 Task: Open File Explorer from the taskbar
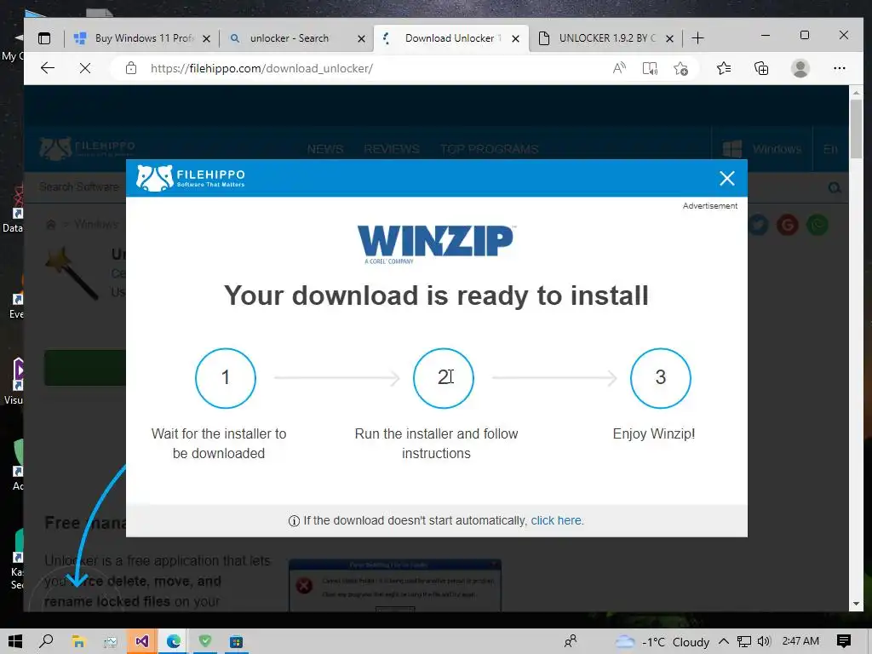[x=78, y=642]
